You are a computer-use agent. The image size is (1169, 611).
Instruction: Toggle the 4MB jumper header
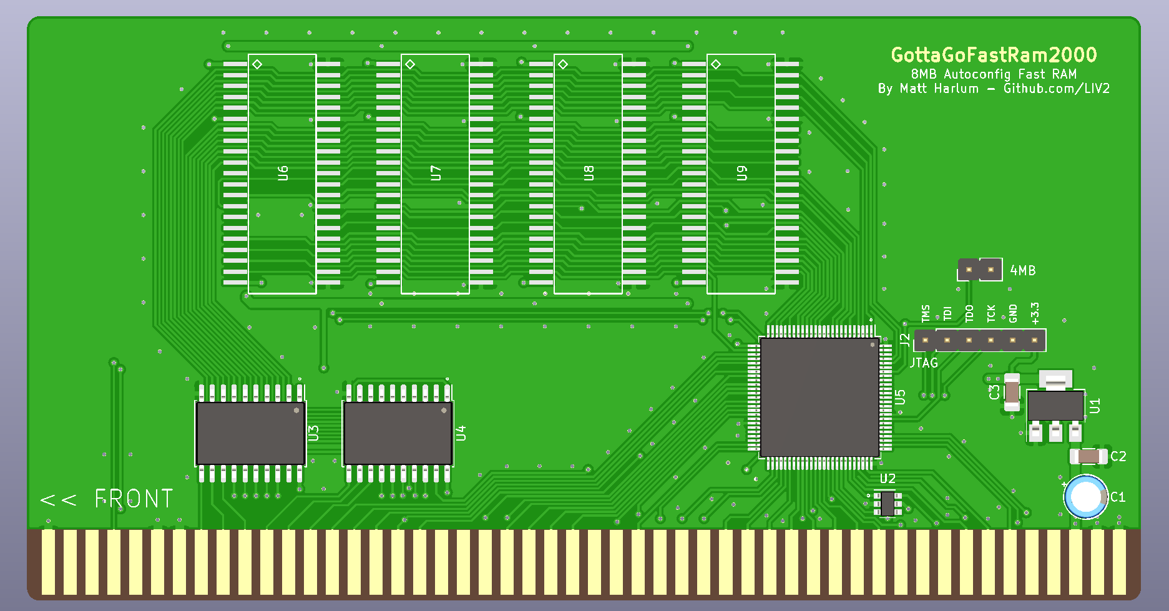click(x=979, y=270)
